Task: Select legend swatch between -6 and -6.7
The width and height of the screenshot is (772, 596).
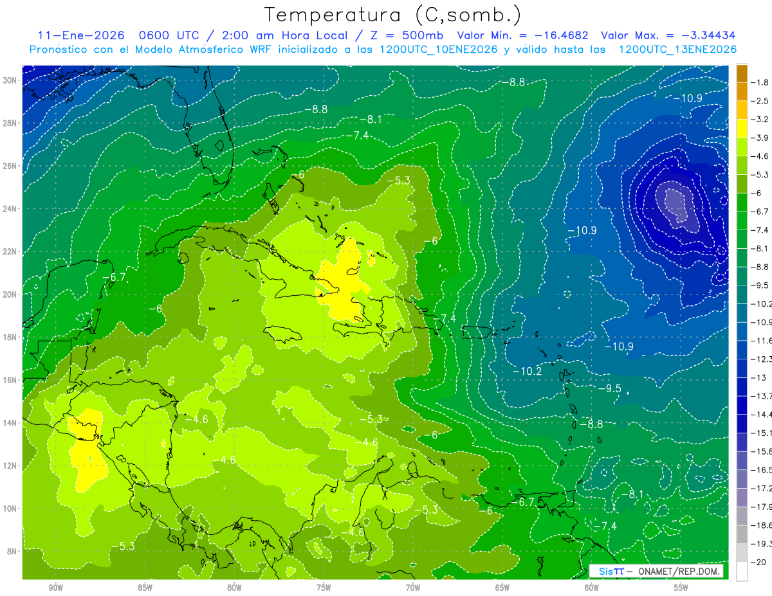Action: click(x=742, y=202)
